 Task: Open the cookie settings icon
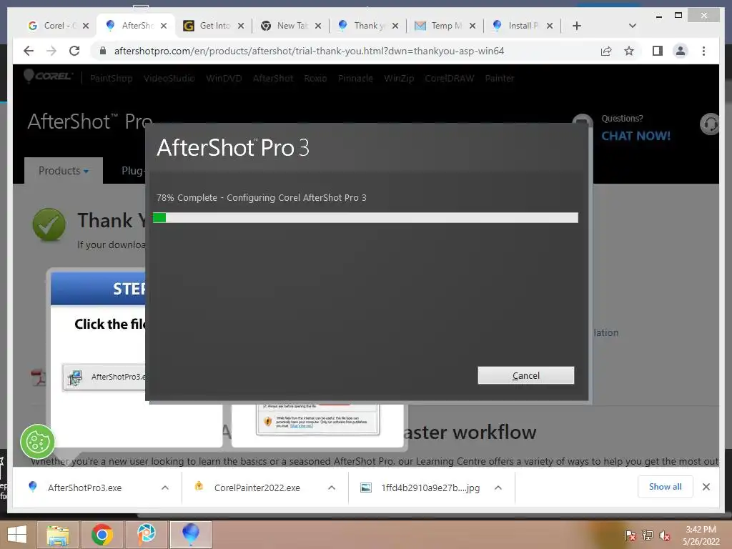[37, 442]
